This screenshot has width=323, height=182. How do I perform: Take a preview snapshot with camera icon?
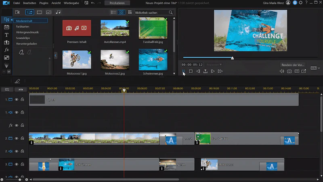(289, 71)
